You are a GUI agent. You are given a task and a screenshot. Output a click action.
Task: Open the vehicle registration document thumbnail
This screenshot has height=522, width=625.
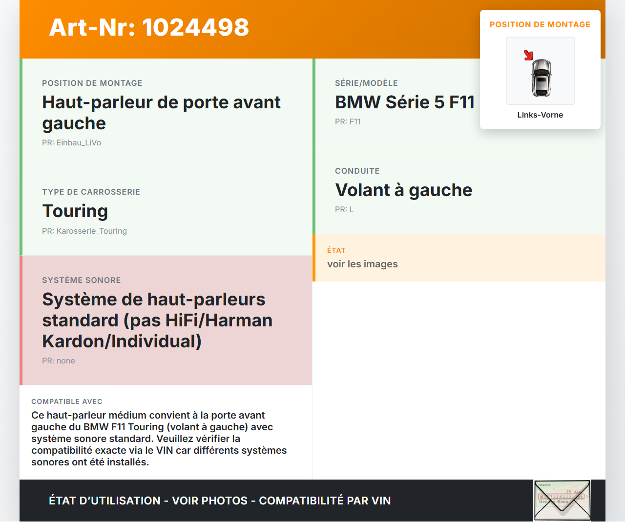tap(562, 500)
